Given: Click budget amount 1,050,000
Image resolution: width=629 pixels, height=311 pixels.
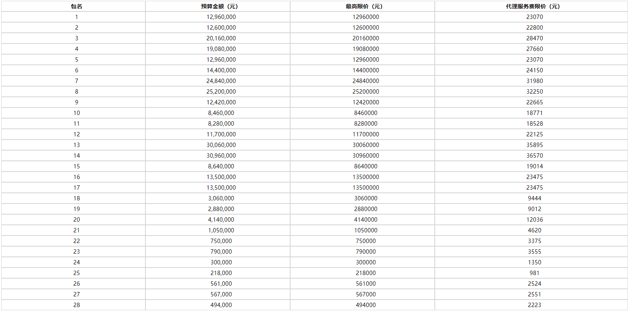Looking at the screenshot, I should 221,230.
